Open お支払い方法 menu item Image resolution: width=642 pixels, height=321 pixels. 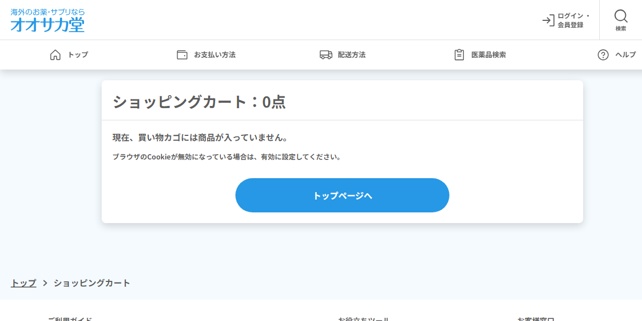click(215, 55)
